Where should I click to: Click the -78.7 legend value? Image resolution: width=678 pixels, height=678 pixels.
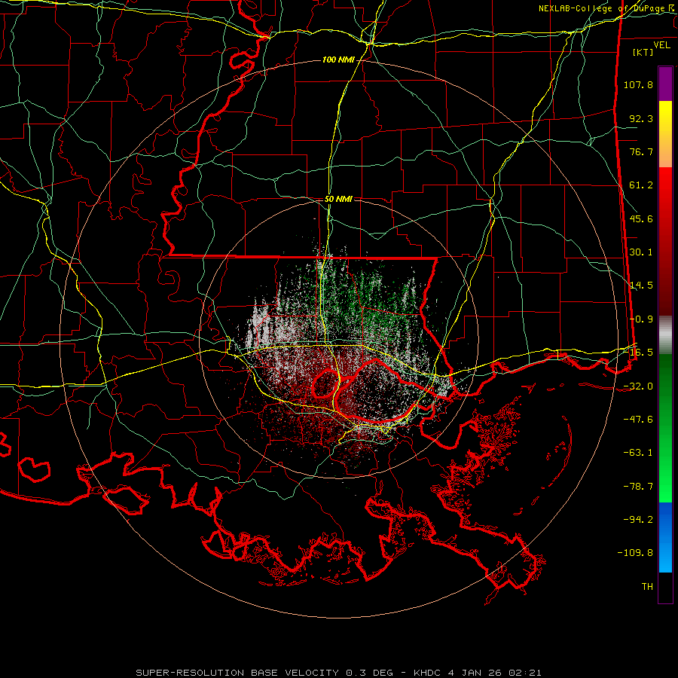tap(638, 487)
